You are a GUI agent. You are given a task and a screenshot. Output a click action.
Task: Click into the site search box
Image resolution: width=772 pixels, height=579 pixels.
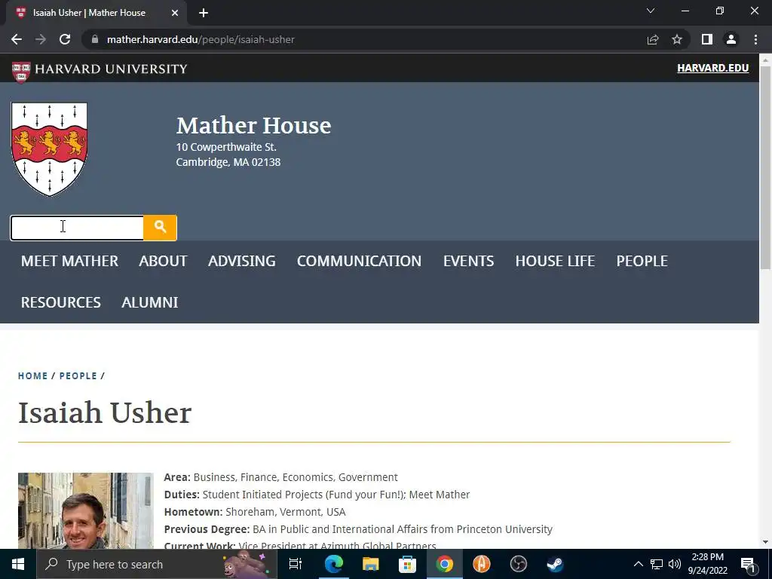pos(78,228)
